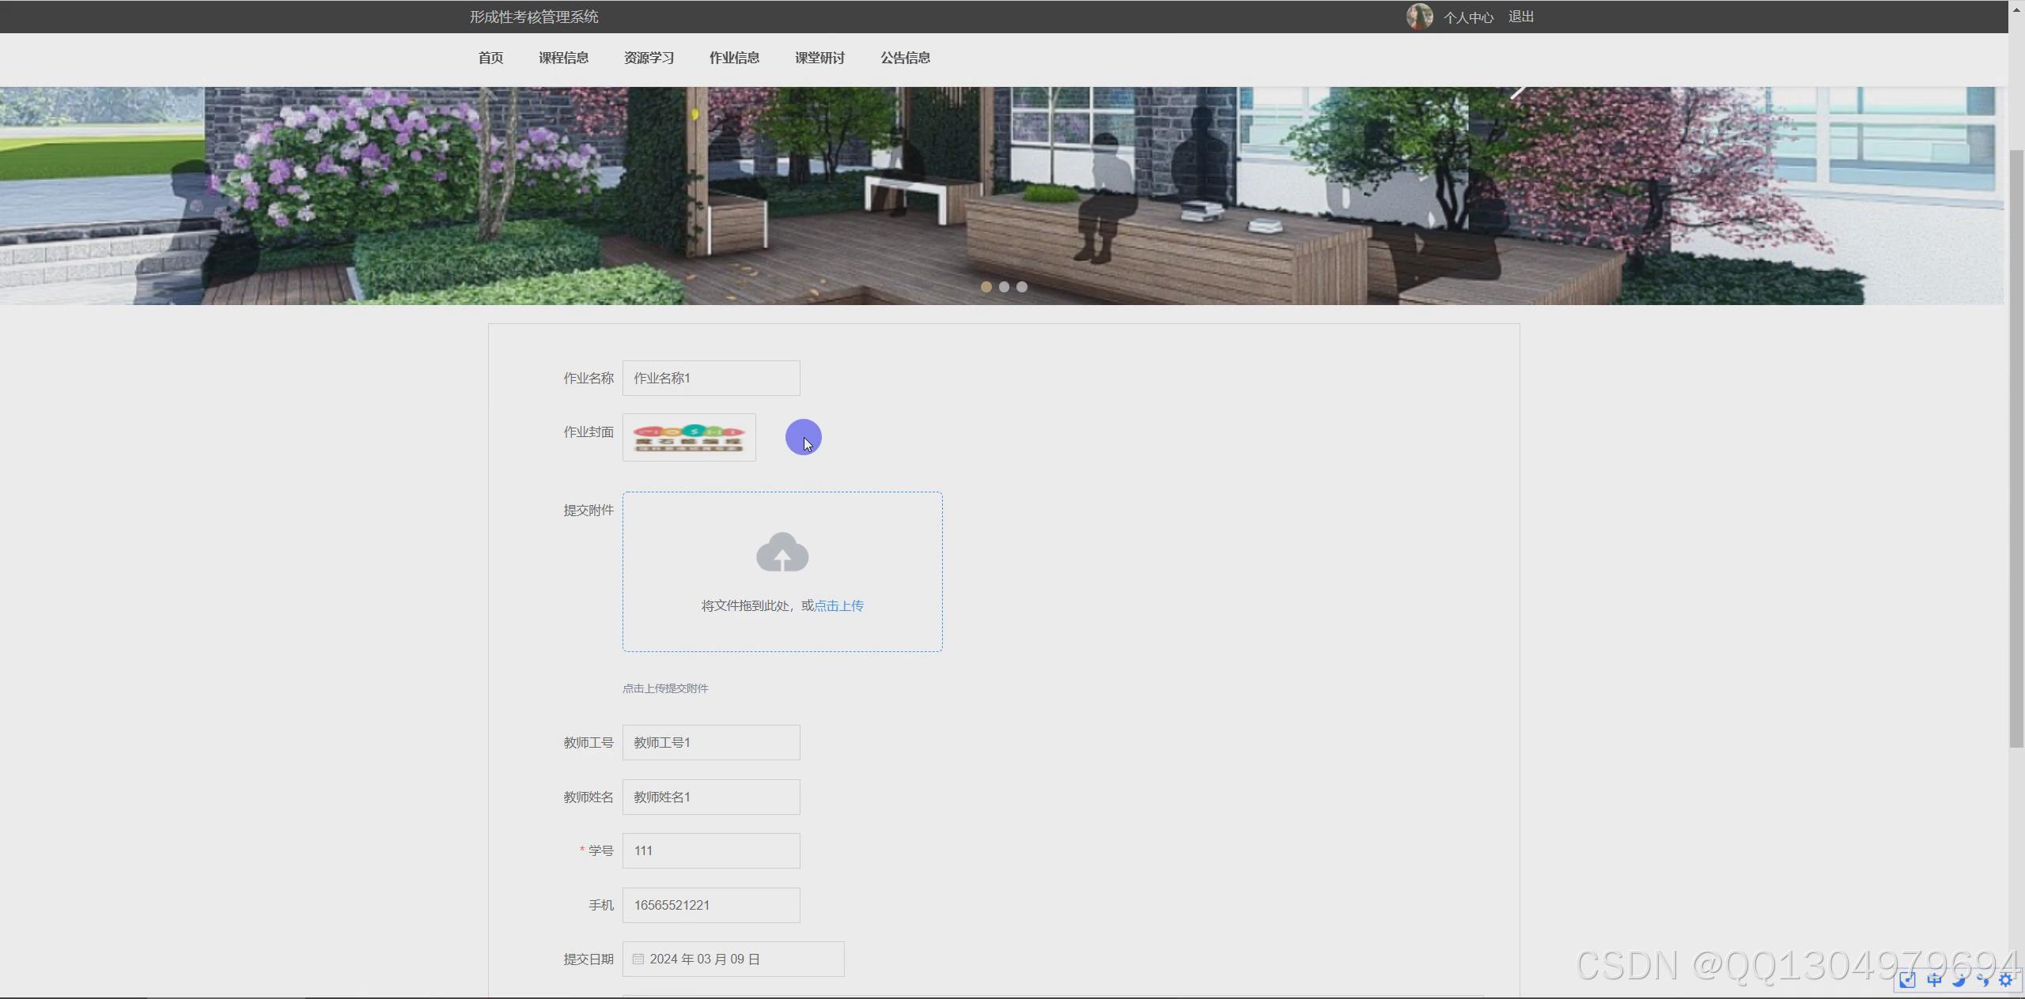The width and height of the screenshot is (2025, 999).
Task: Toggle the IME moon half-width icon
Action: click(x=1959, y=980)
